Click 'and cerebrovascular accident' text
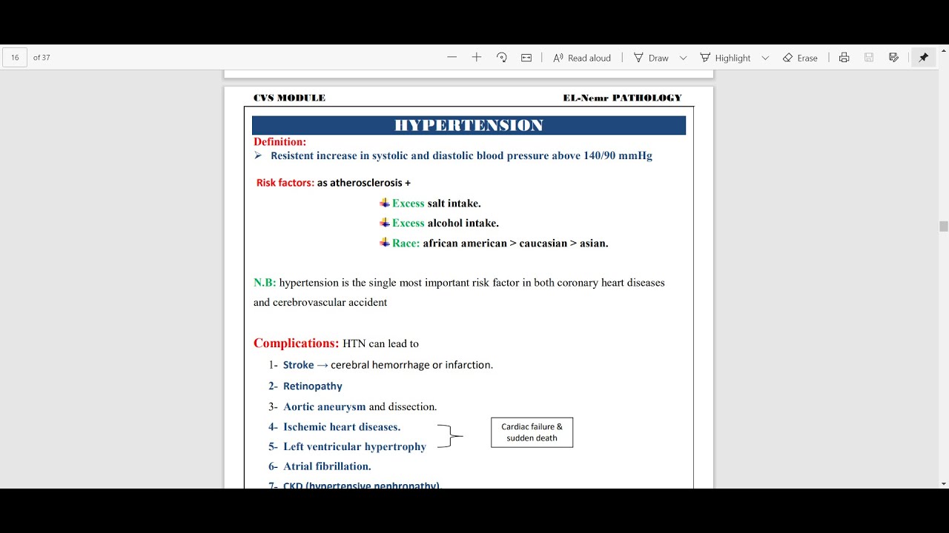The image size is (949, 533). coord(320,302)
